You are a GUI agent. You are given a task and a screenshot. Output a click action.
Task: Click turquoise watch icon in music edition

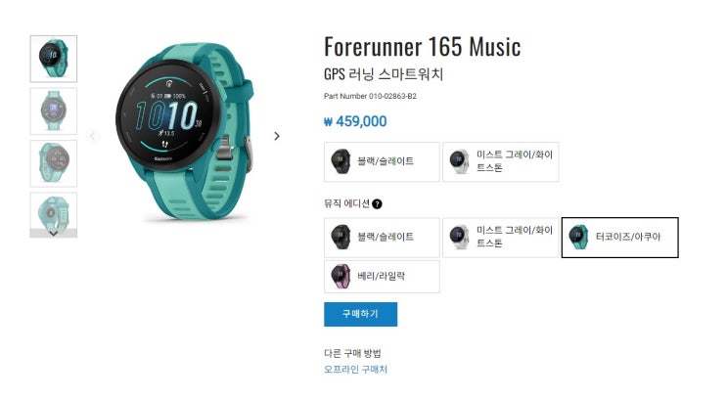[x=578, y=238]
